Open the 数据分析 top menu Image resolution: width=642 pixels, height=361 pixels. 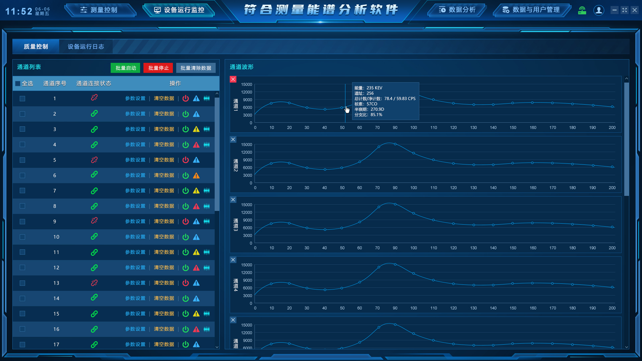click(457, 10)
